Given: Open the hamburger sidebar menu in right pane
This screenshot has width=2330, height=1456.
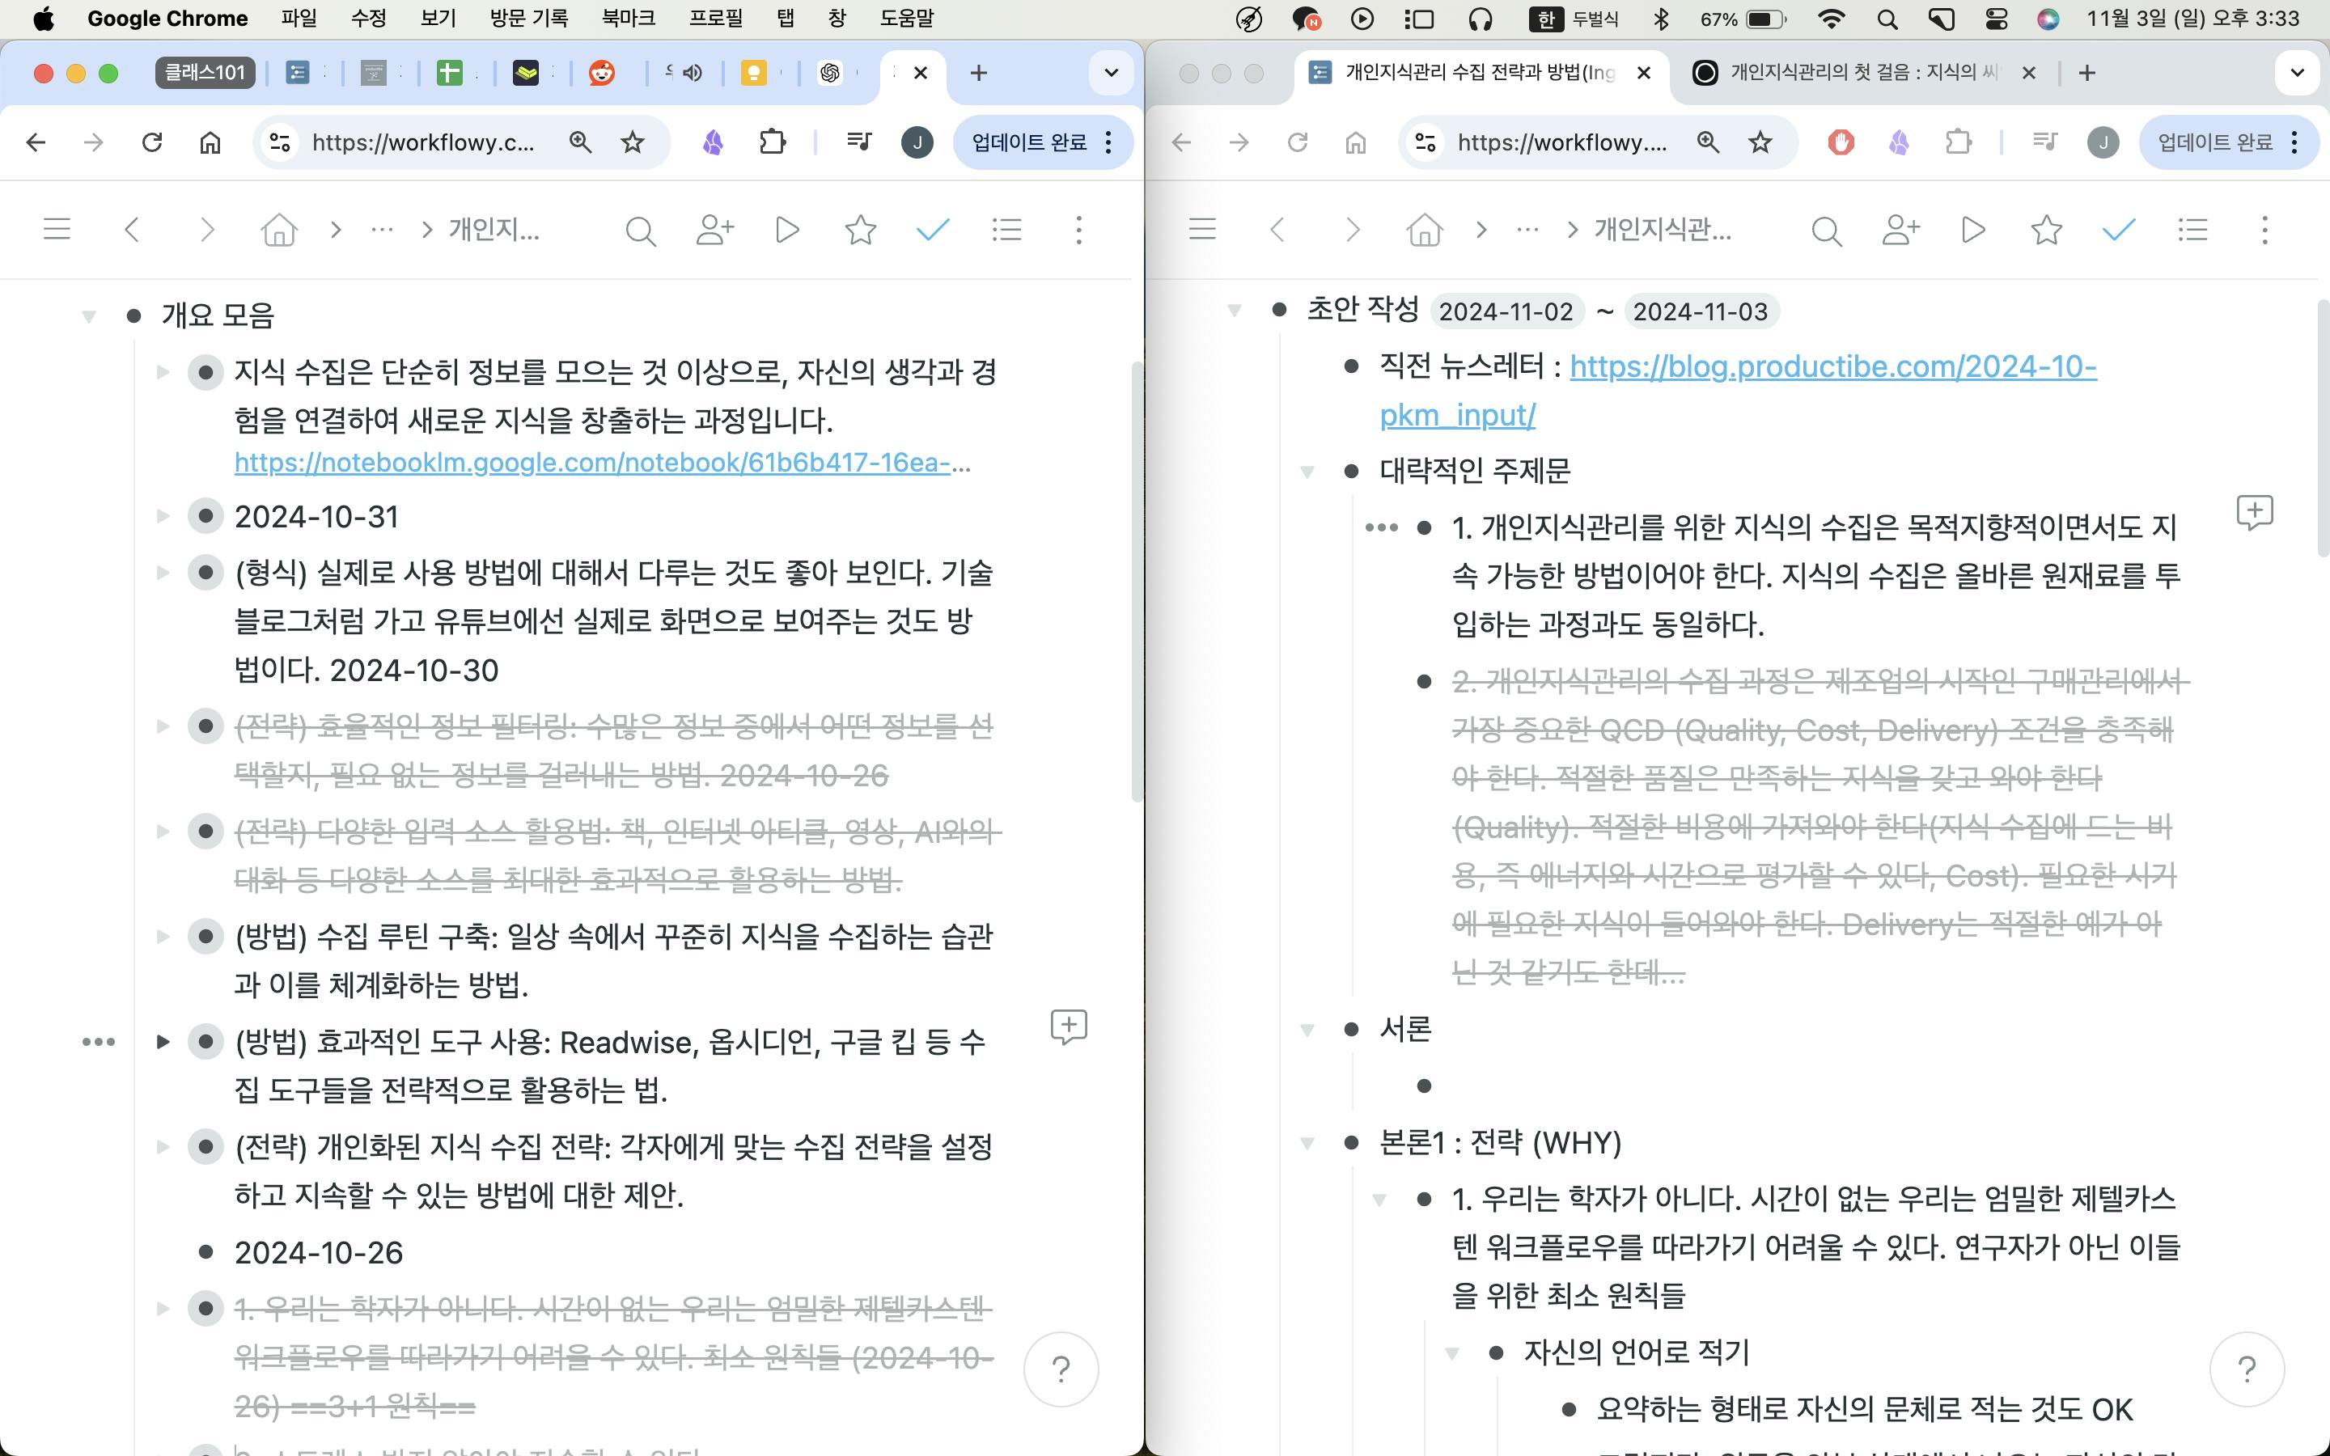Looking at the screenshot, I should (x=1201, y=231).
